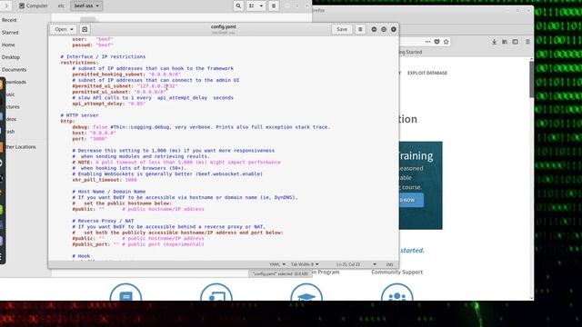Viewport: 582px width, 327px height.
Task: Open the Files window list menu button
Action: 274,6
